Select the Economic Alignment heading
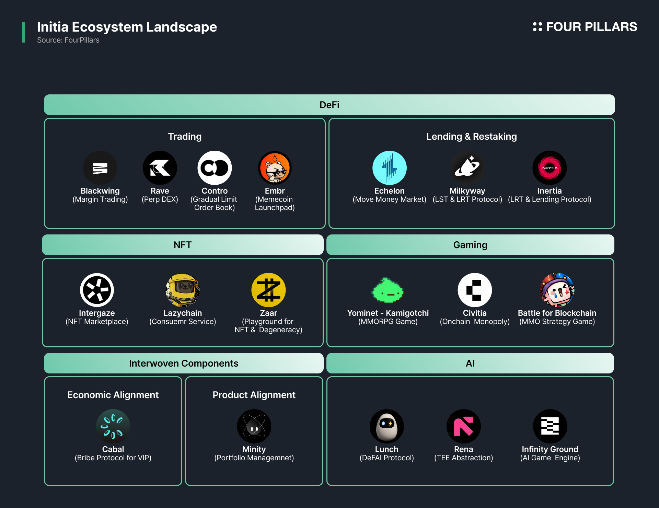 [x=113, y=395]
